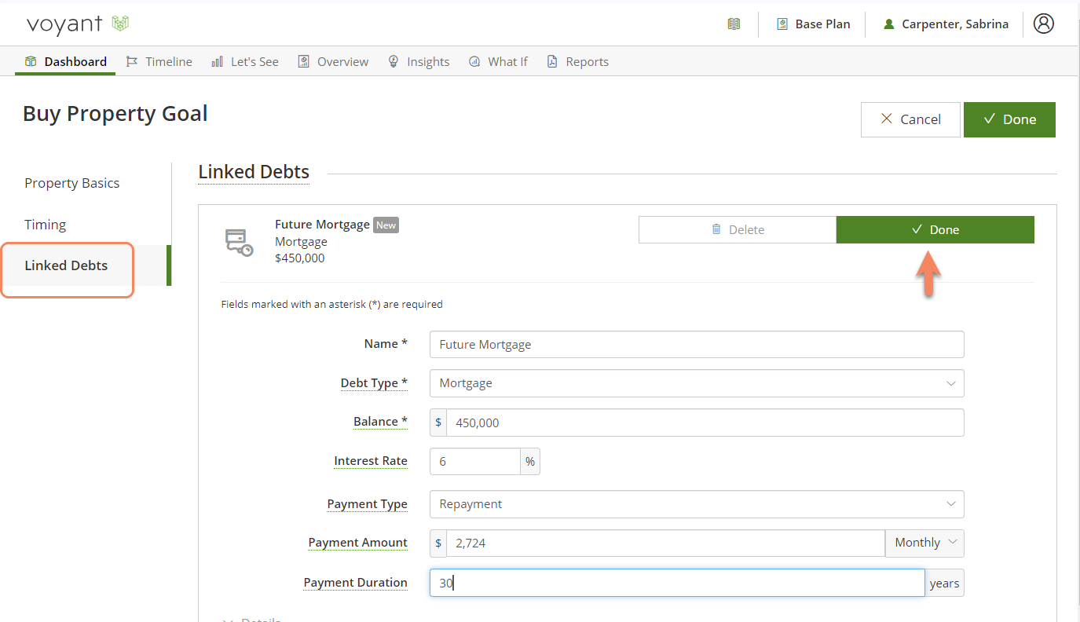
Task: Delete the Future Mortgage debt
Action: pyautogui.click(x=737, y=230)
